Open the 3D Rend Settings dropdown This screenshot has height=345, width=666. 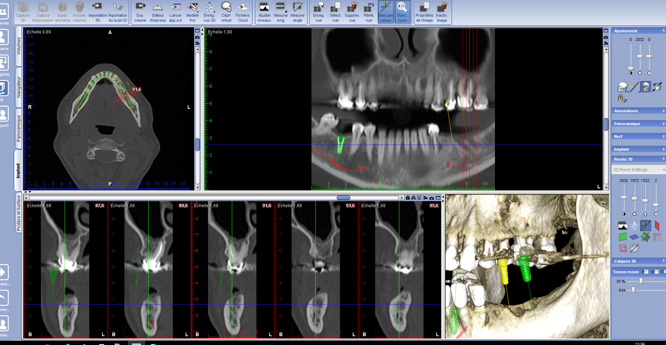click(x=639, y=170)
